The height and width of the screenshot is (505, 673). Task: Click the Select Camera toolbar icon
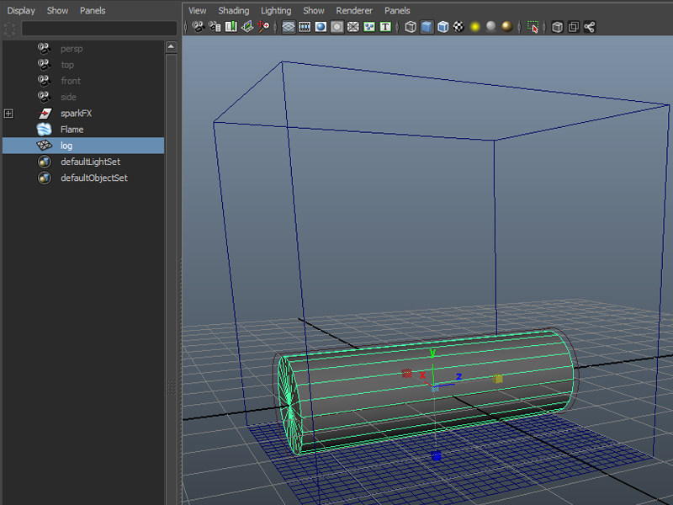click(x=199, y=27)
